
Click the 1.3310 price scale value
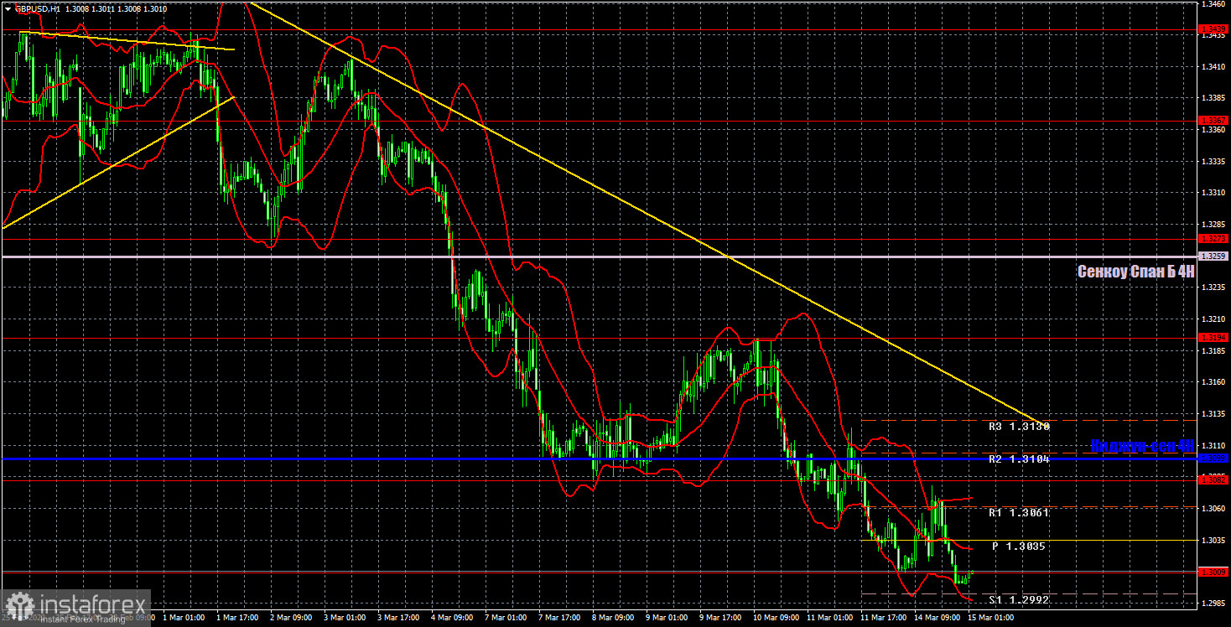pyautogui.click(x=1214, y=193)
